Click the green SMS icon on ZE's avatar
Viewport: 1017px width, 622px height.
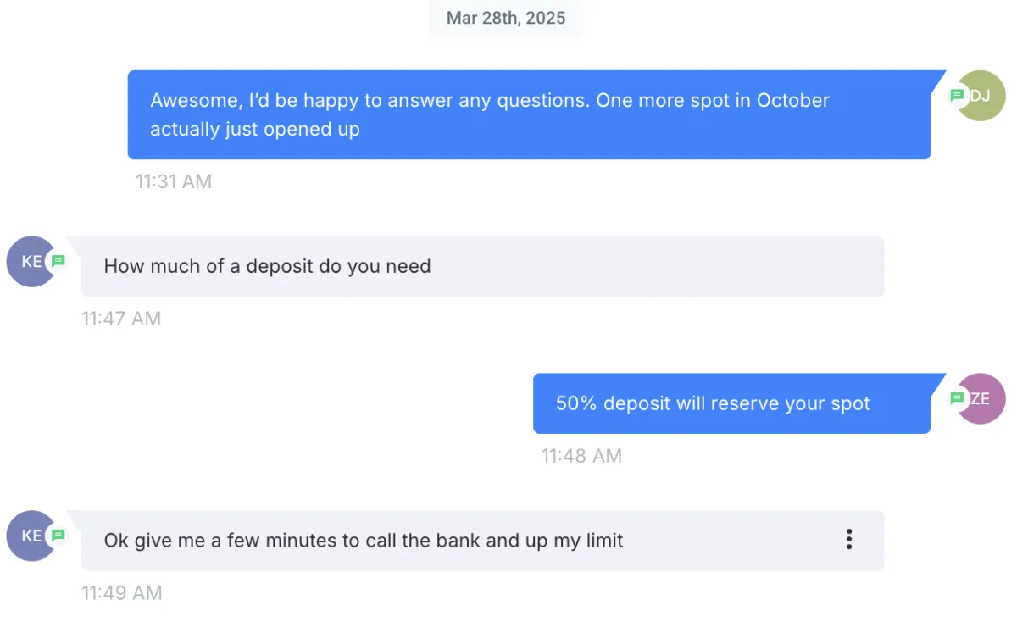coord(957,398)
